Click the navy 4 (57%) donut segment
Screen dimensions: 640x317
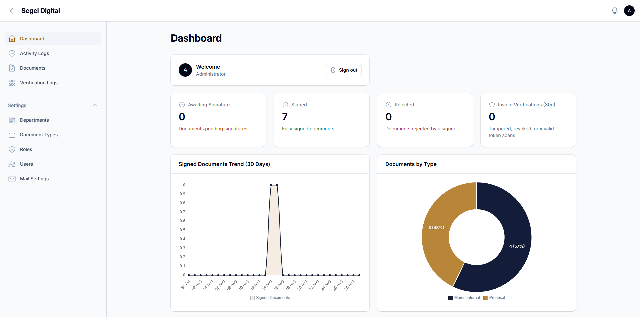pos(517,246)
